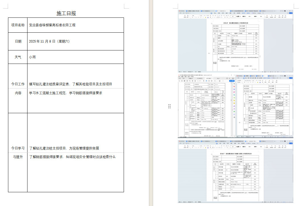Screen dimensions: 302x206
Task: Select the 日期 label cell
Action: point(18,41)
